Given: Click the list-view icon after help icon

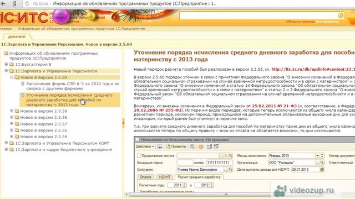Looking at the screenshot, I should coord(209,146).
